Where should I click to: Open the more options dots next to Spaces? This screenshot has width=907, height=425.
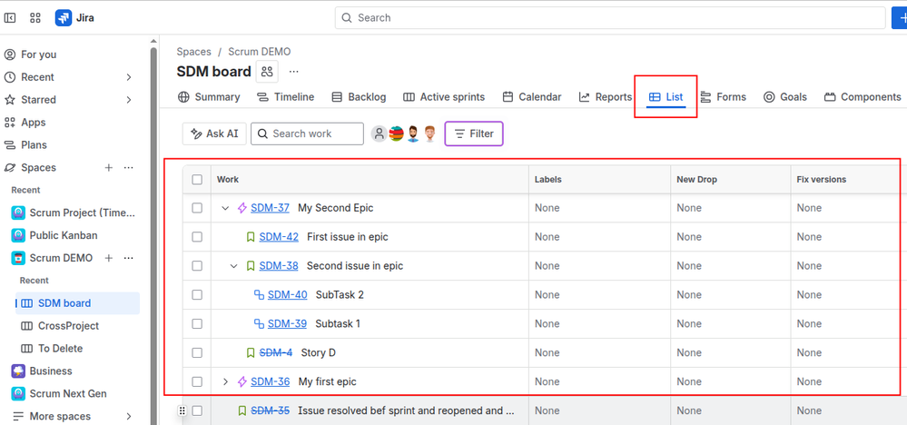128,168
